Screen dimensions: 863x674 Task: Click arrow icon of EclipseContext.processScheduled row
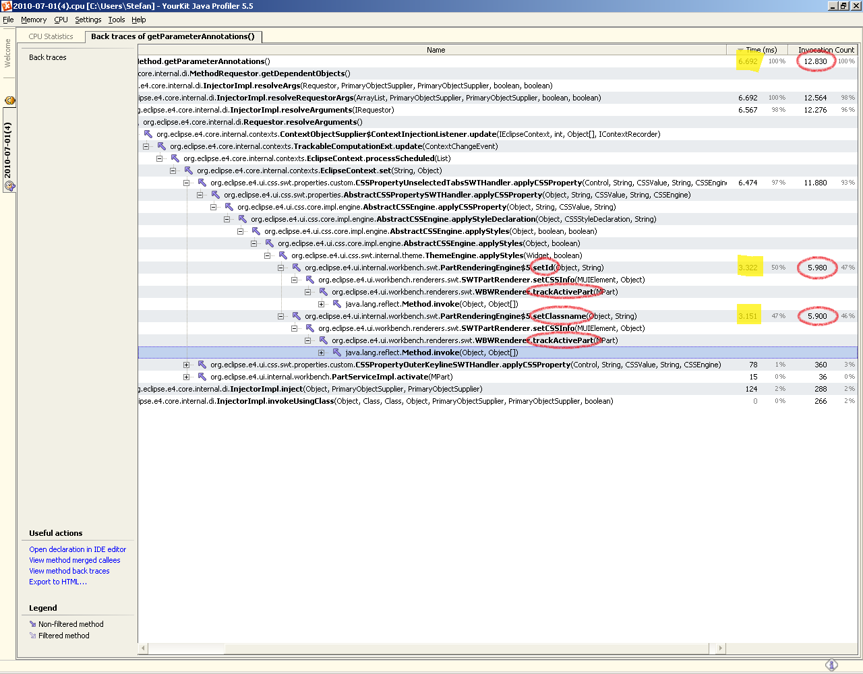[175, 158]
